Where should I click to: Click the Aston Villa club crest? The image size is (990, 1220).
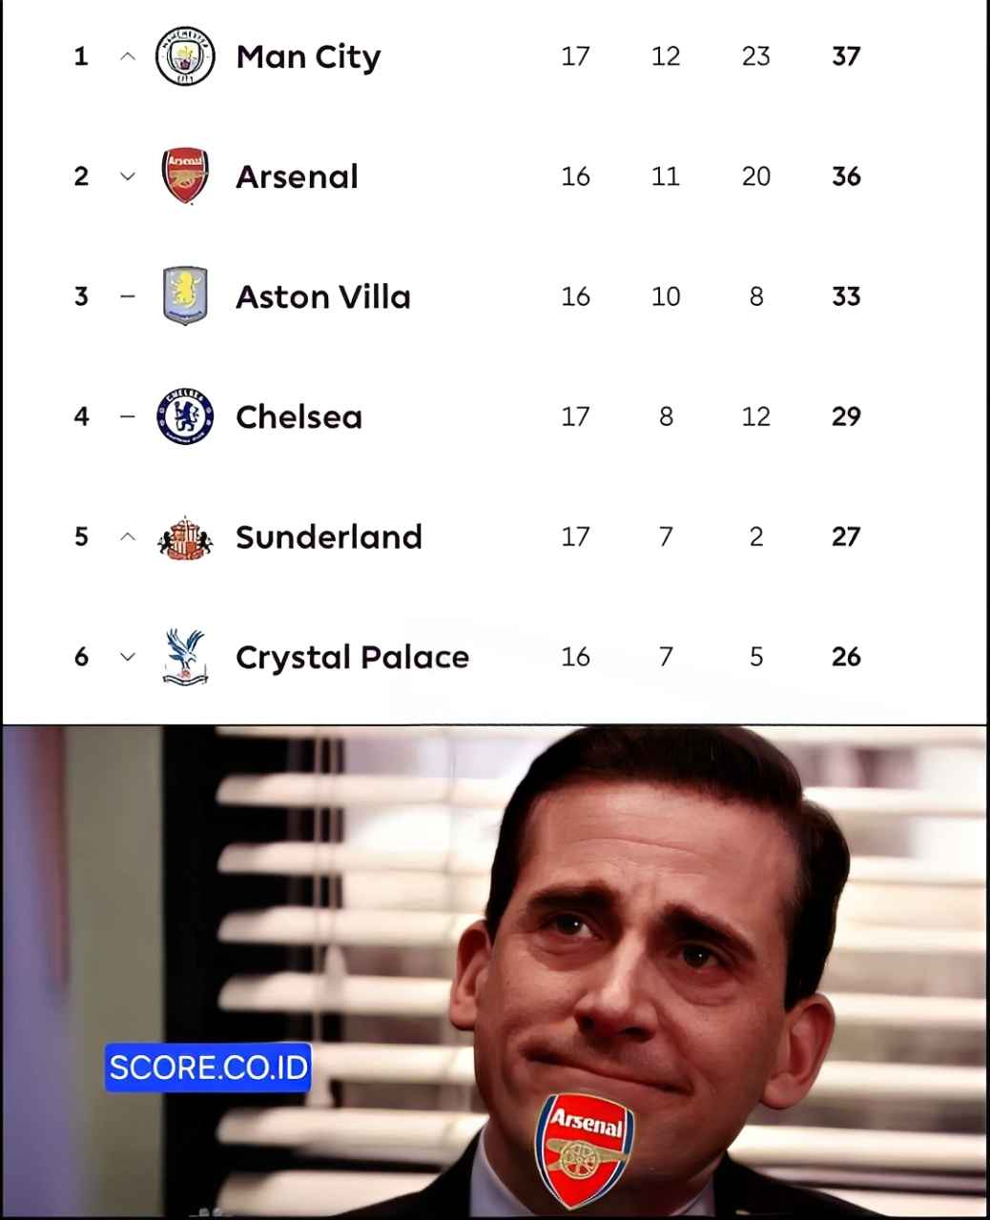coord(185,296)
